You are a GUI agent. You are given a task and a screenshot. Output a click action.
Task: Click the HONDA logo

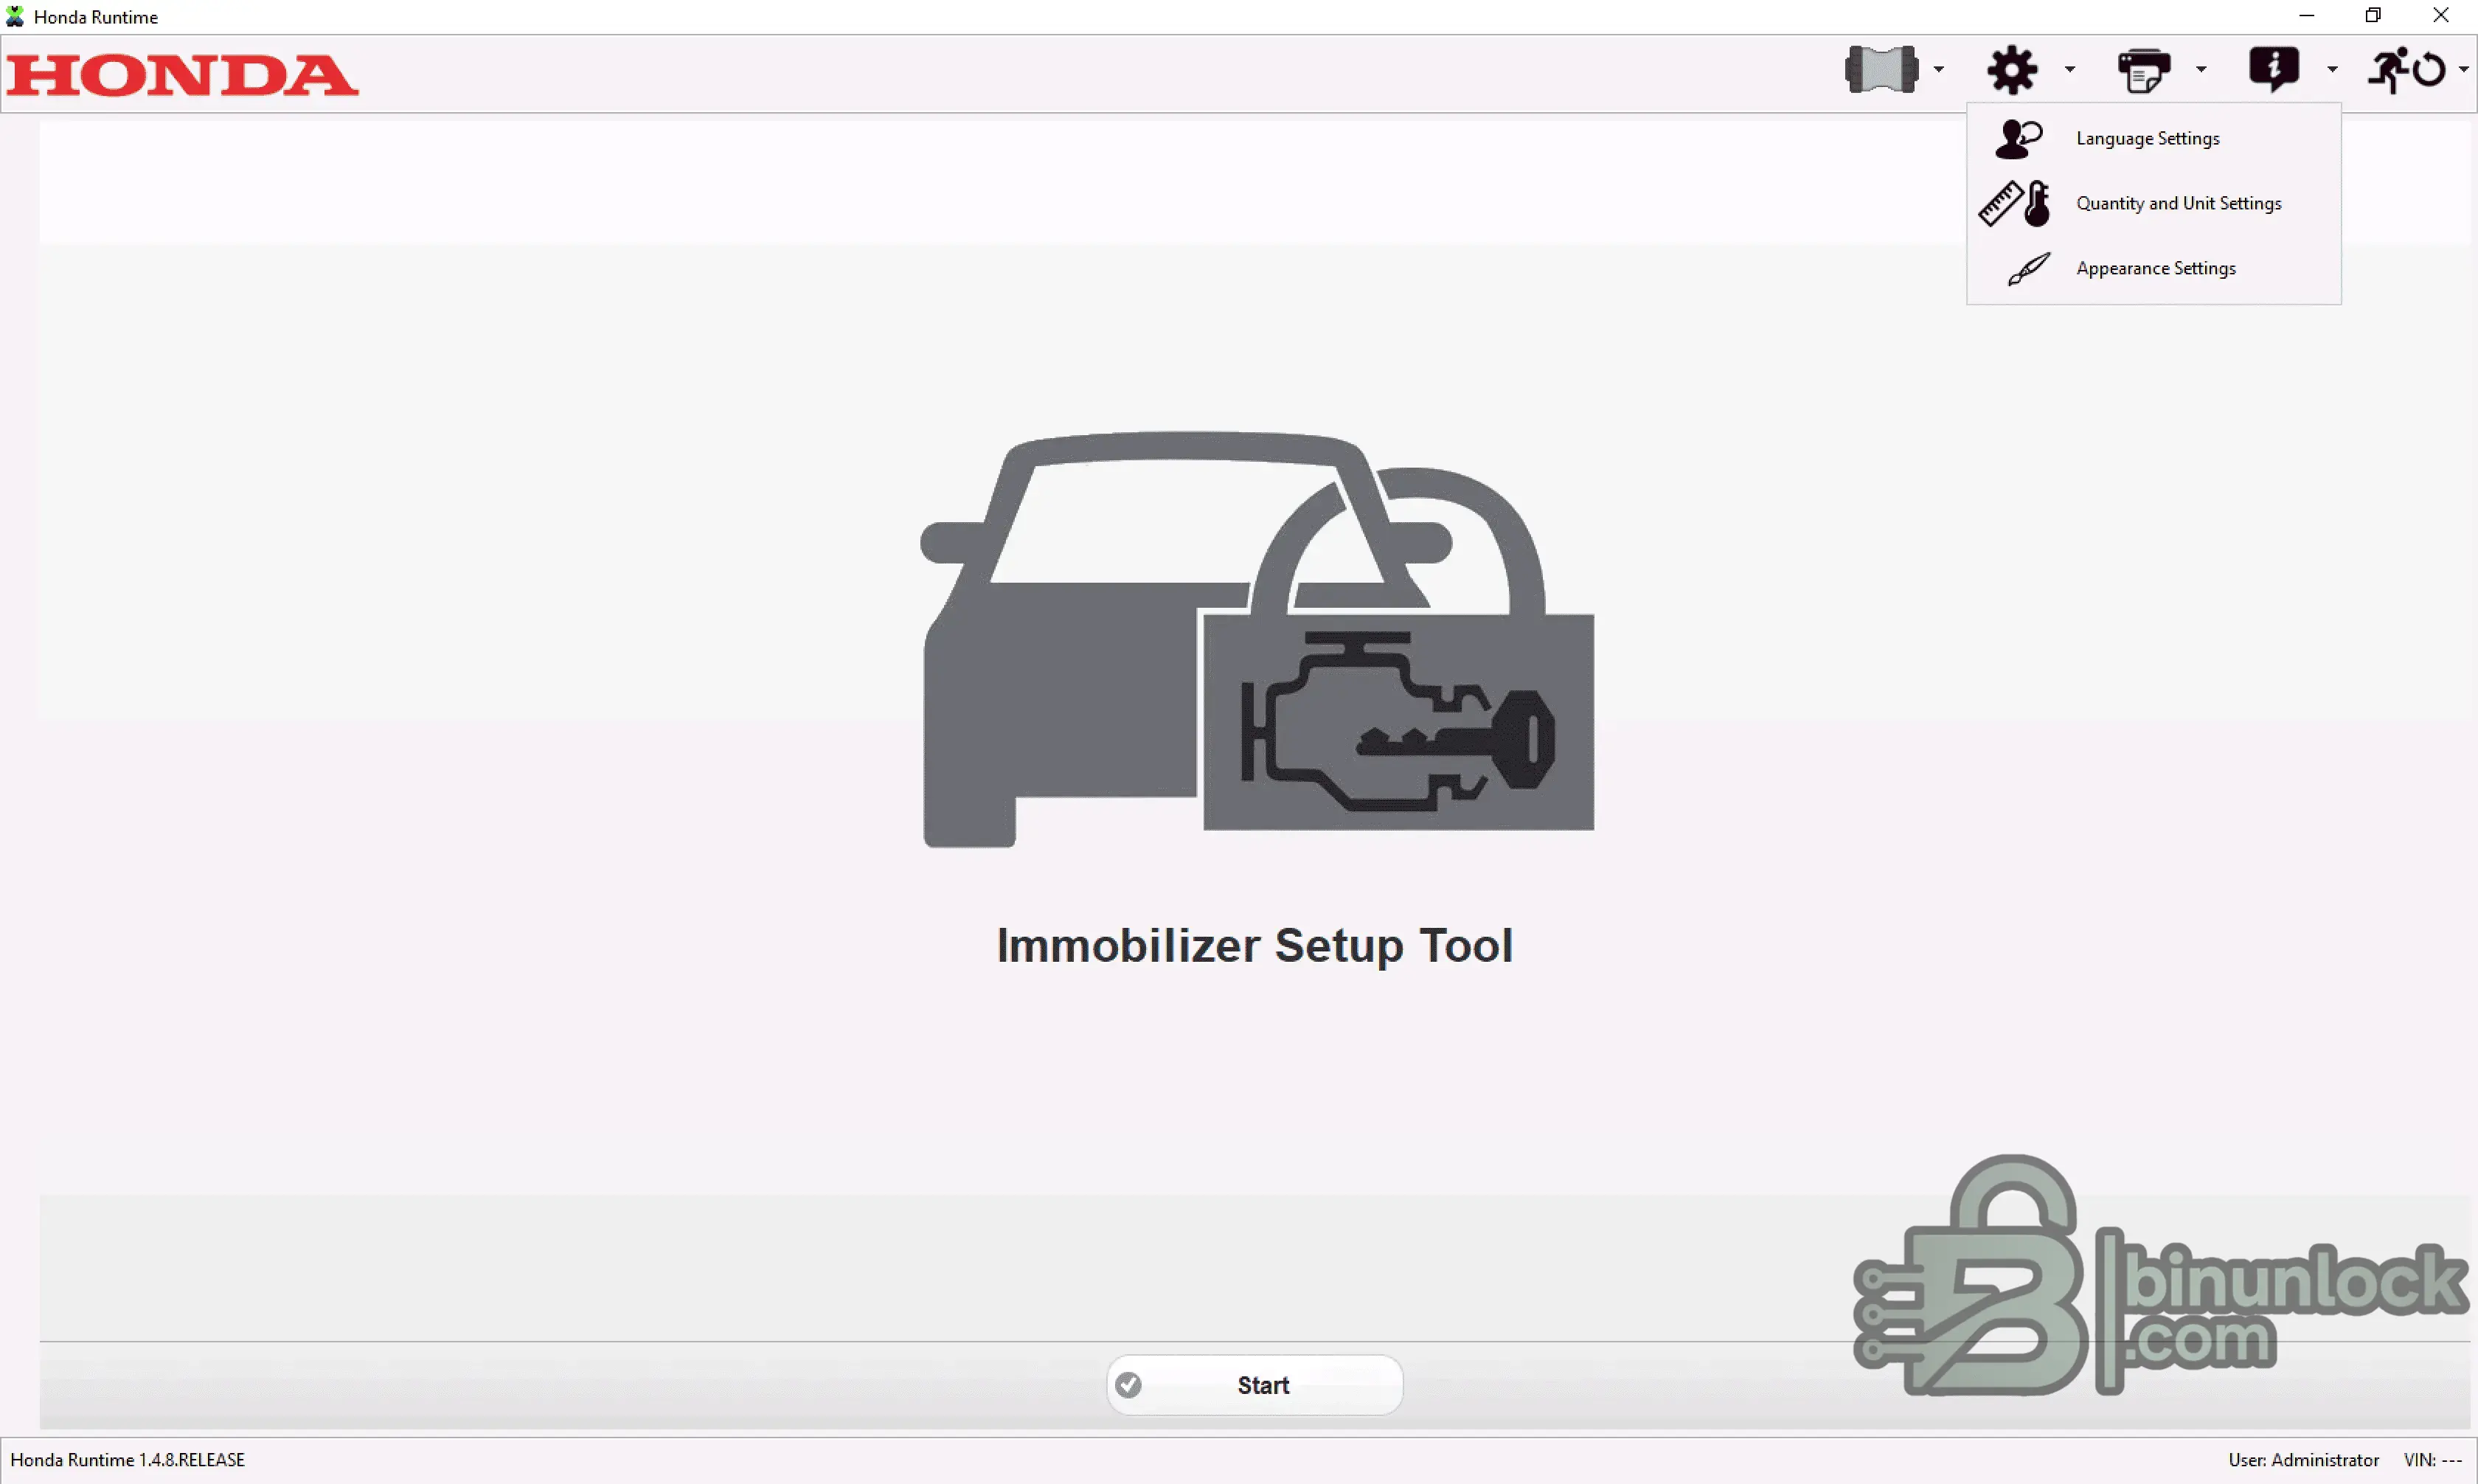pos(182,75)
